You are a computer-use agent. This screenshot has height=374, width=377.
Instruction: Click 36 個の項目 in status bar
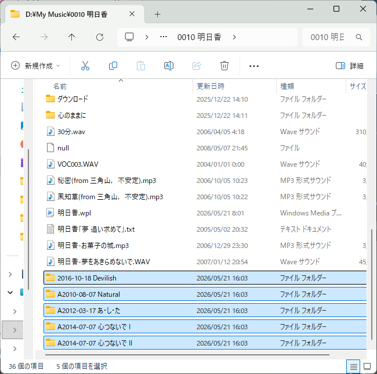tap(26, 366)
